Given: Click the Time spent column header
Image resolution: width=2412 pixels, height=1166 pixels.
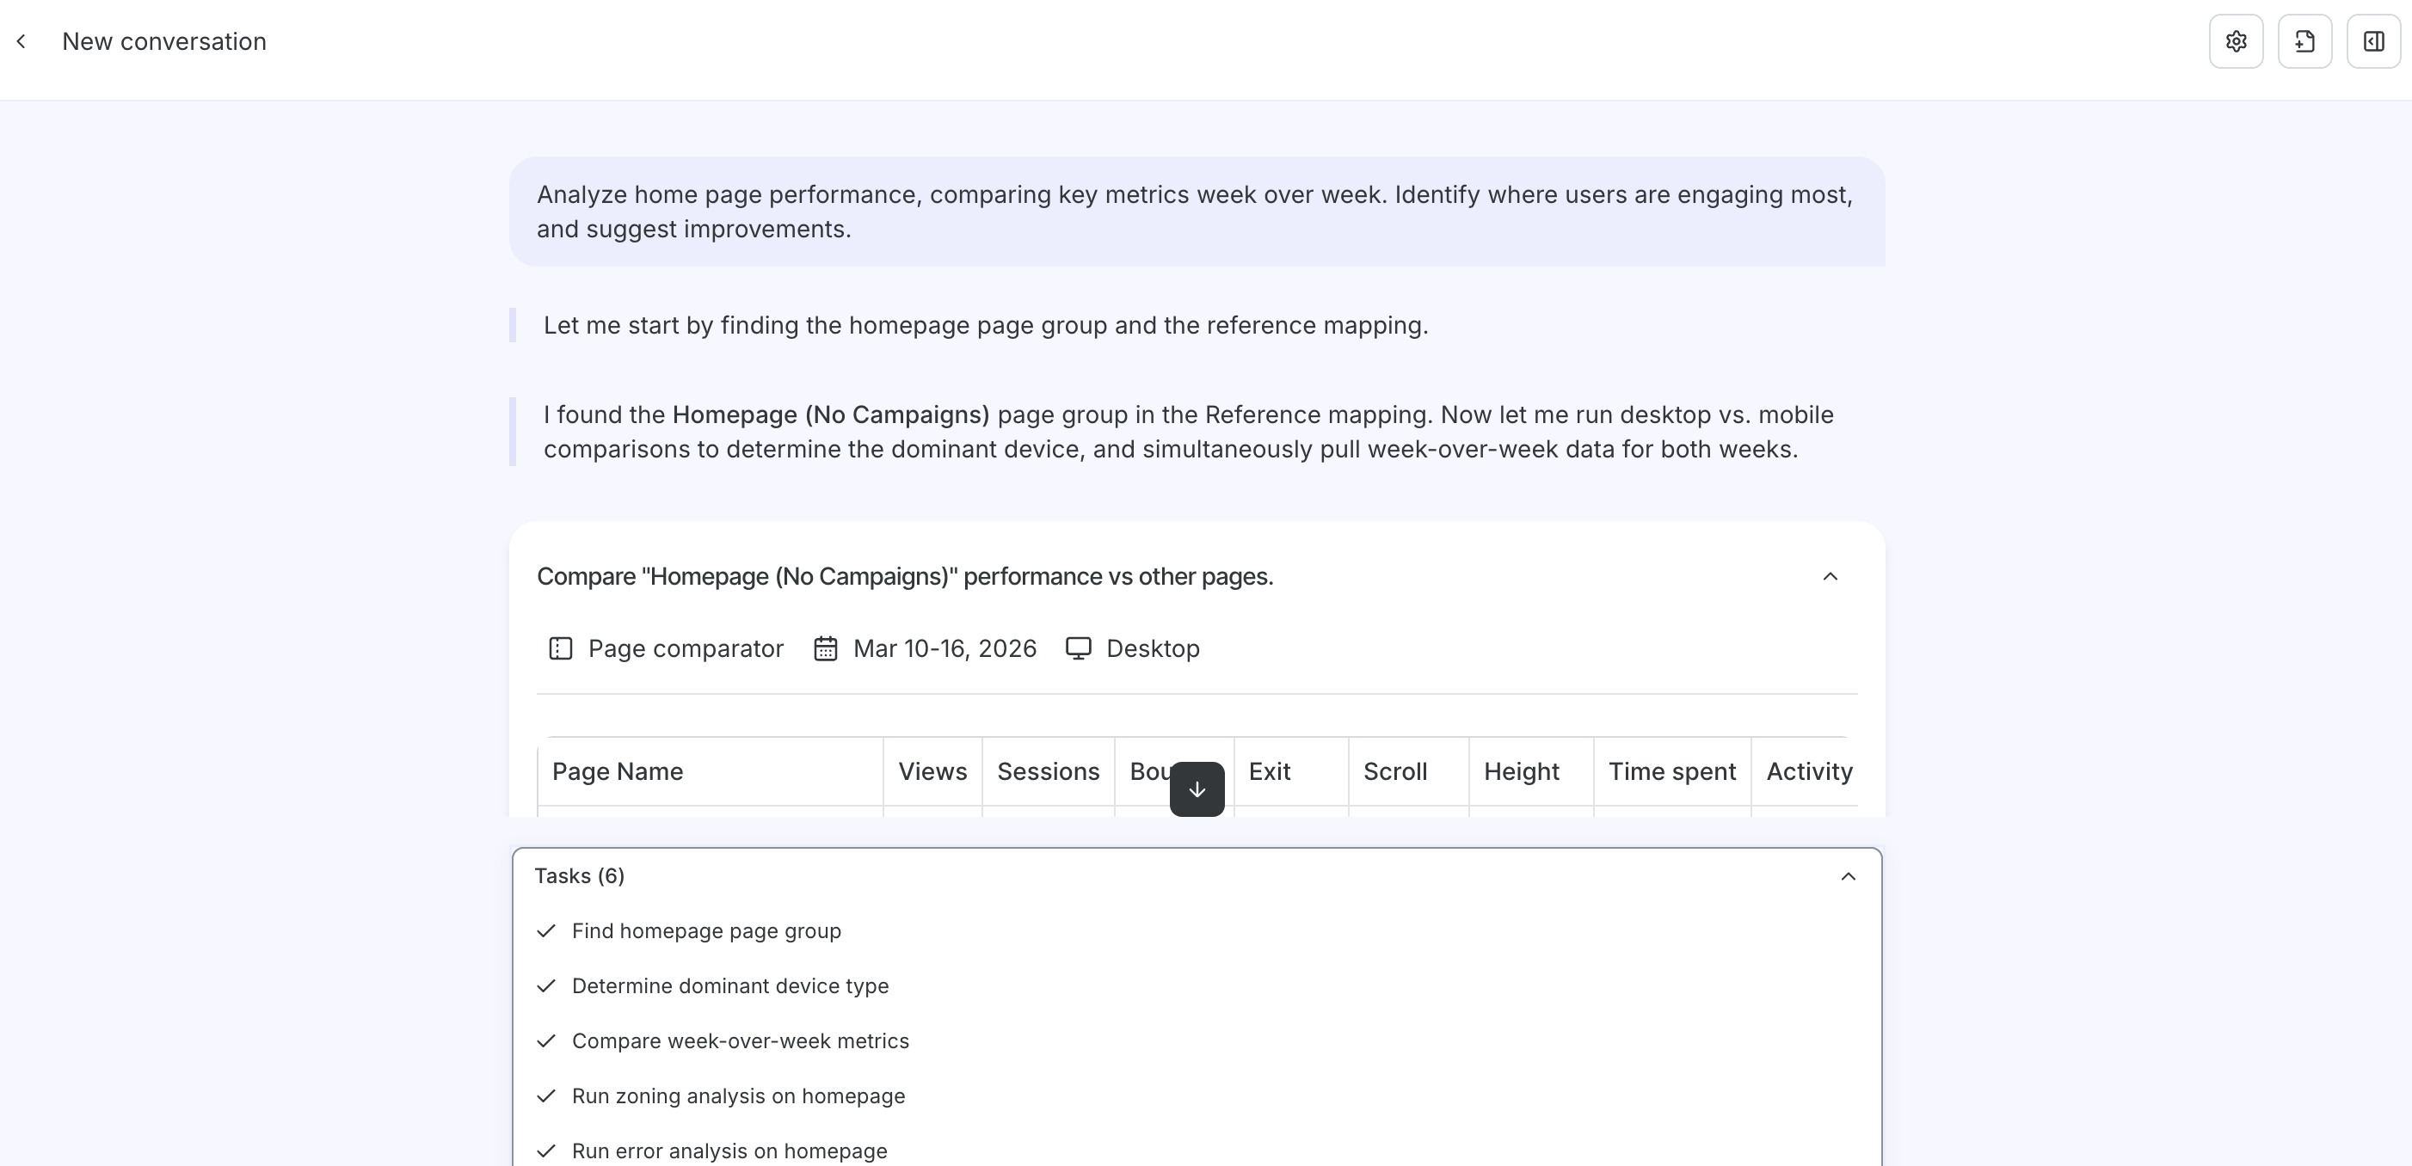Looking at the screenshot, I should [1672, 771].
